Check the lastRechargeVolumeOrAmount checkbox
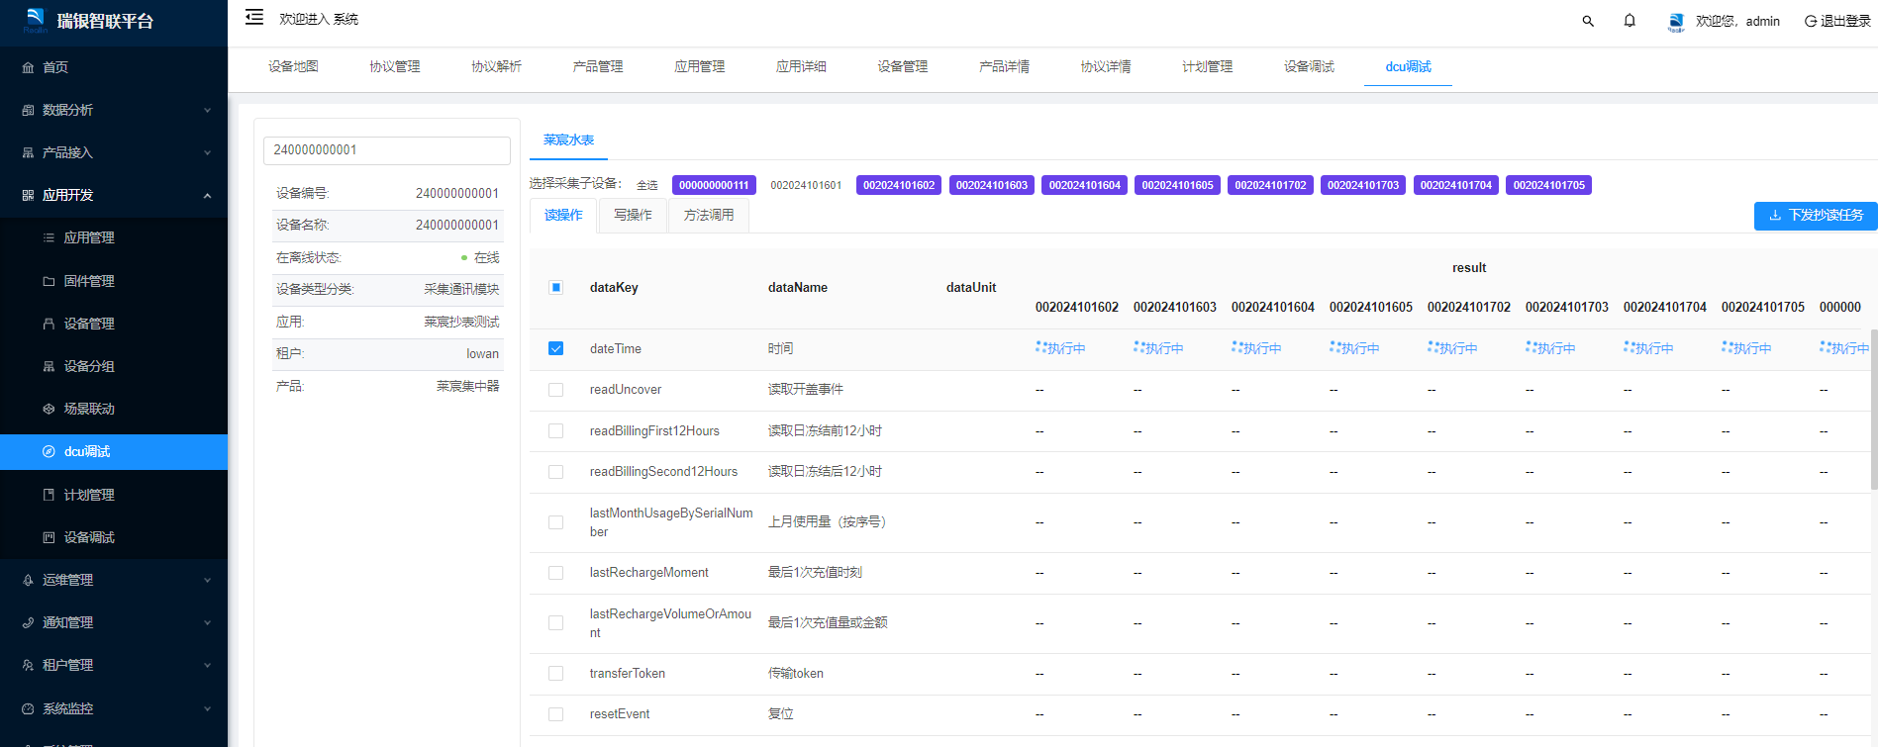This screenshot has height=747, width=1878. click(x=555, y=623)
